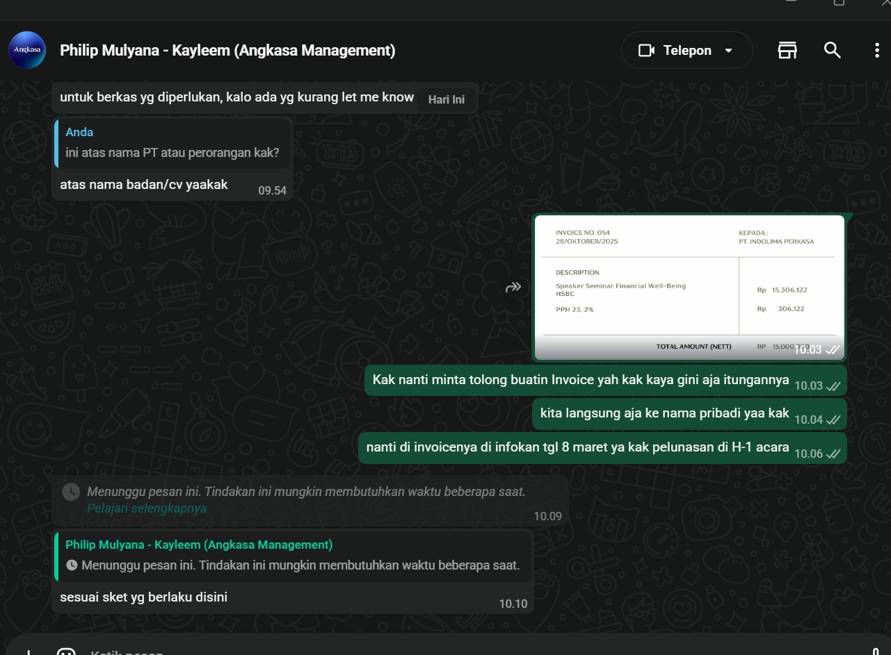Click the 'Pelajari selengkapnya' link
Viewport: 891px width, 655px height.
(147, 508)
